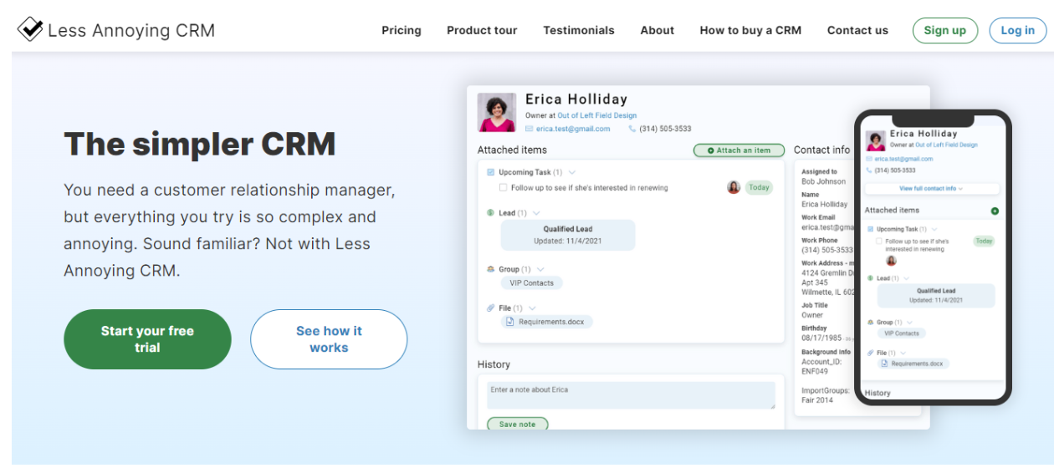Click the phone icon beside (314) 505-3533 on desktop
The width and height of the screenshot is (1054, 468).
point(632,129)
